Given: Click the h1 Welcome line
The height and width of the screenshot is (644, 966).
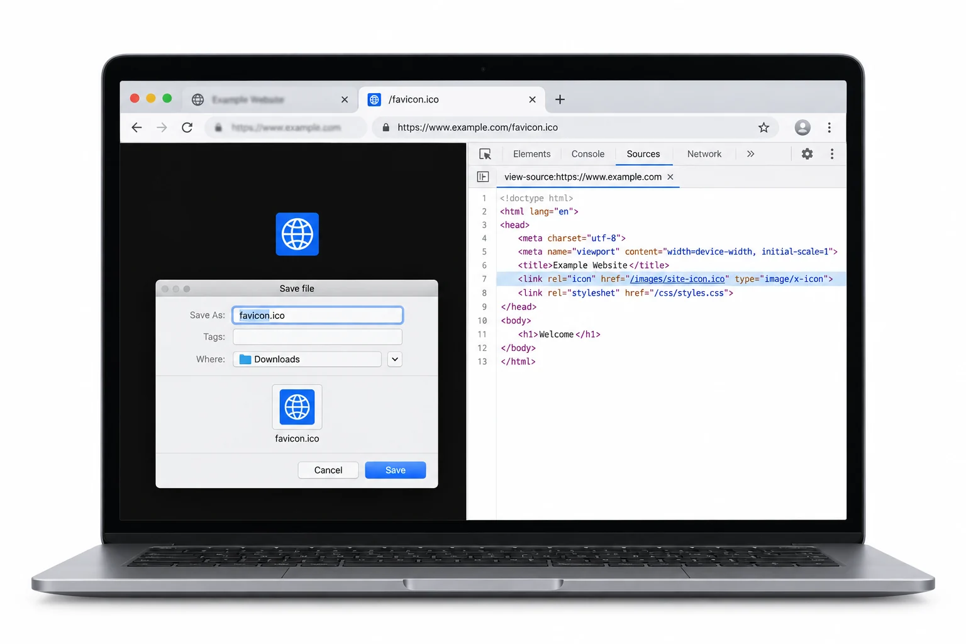Looking at the screenshot, I should pos(559,335).
